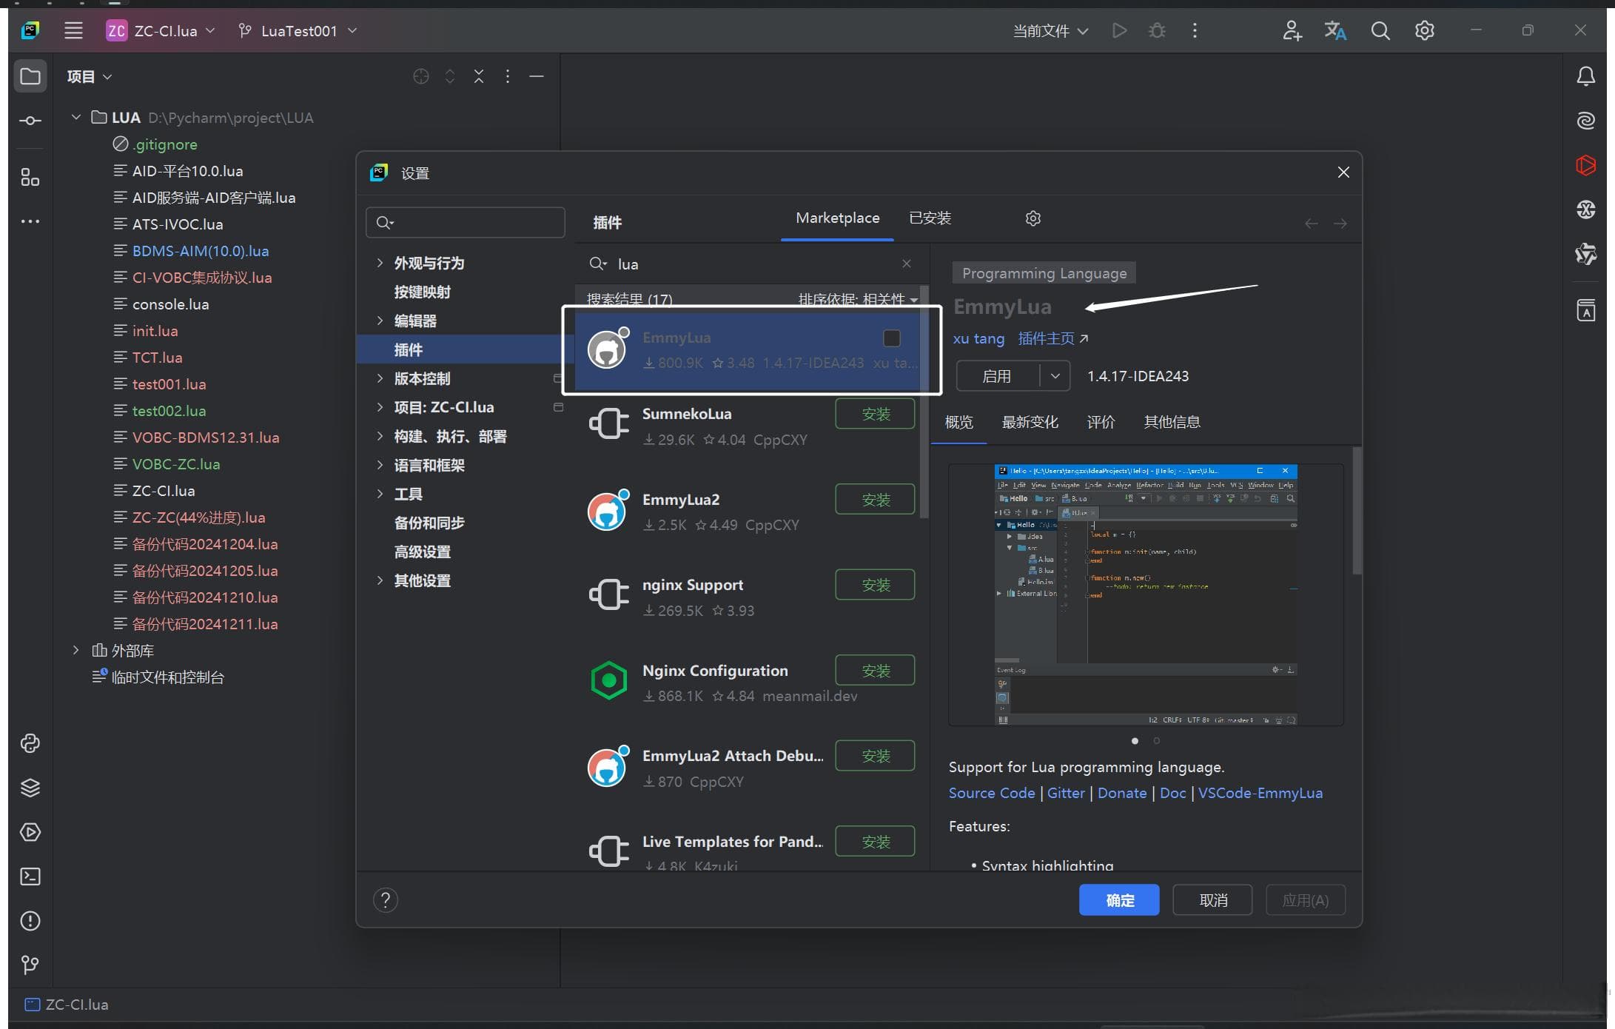Viewport: 1615px width, 1029px height.
Task: Click the translate icon in toolbar
Action: click(1335, 30)
